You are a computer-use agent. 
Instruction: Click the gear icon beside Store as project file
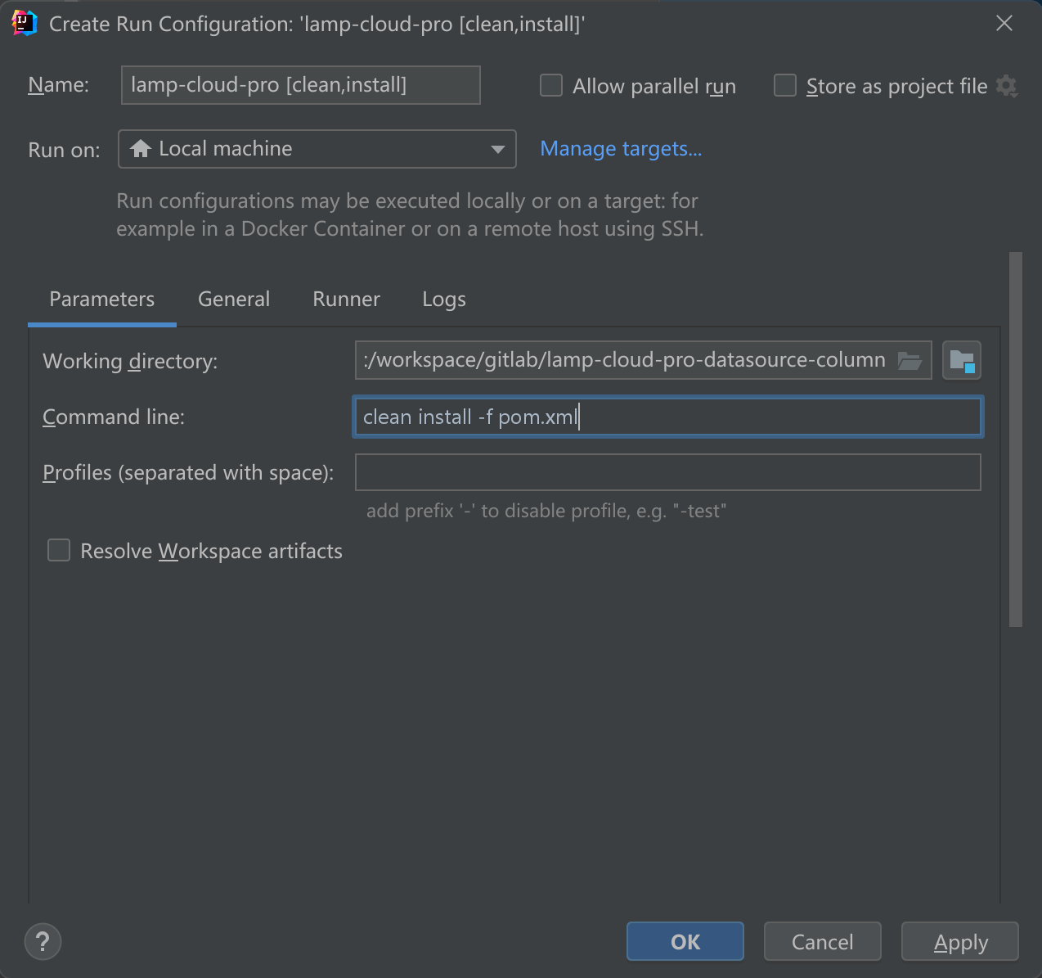[1007, 86]
